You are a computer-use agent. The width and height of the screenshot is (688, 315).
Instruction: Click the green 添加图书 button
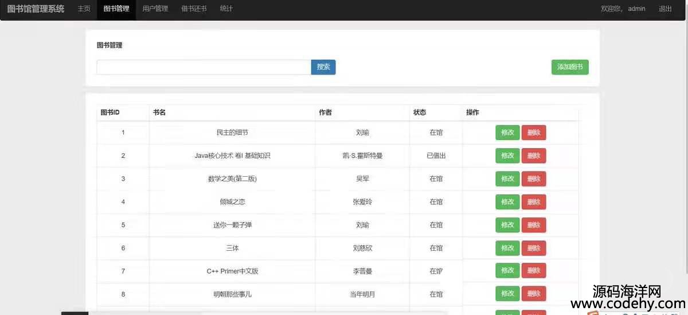(569, 67)
